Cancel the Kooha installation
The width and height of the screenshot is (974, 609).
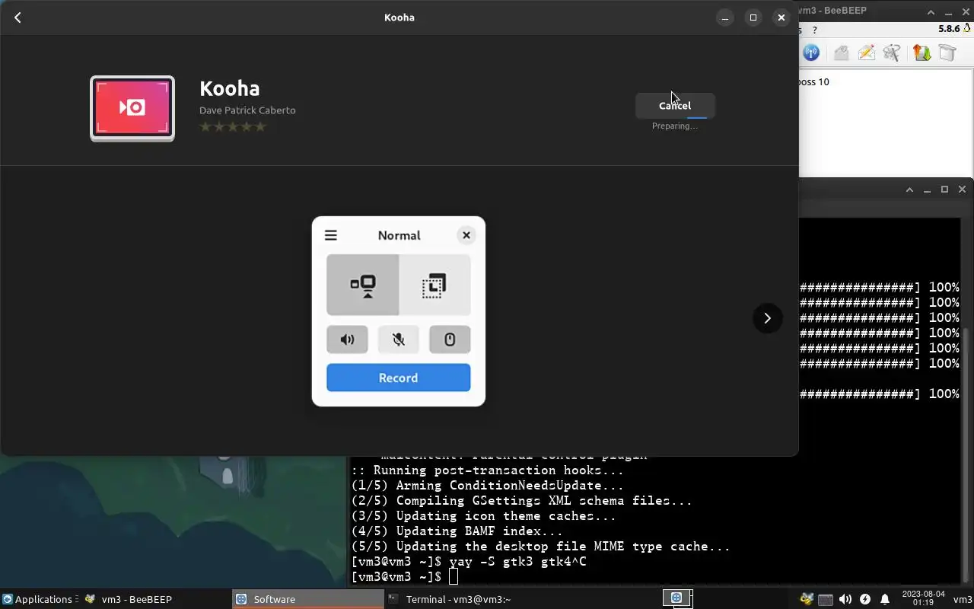pos(675,106)
